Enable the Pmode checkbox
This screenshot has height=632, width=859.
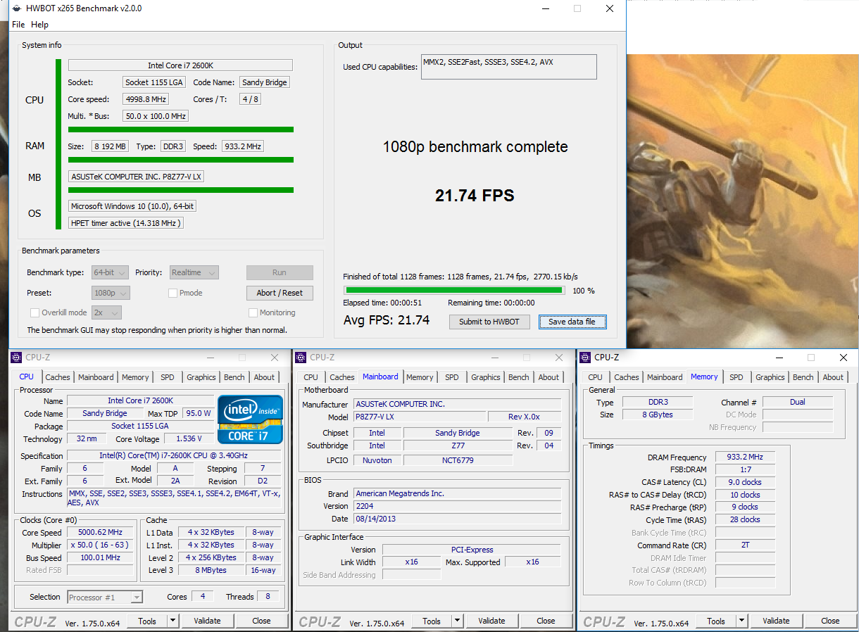pos(173,293)
